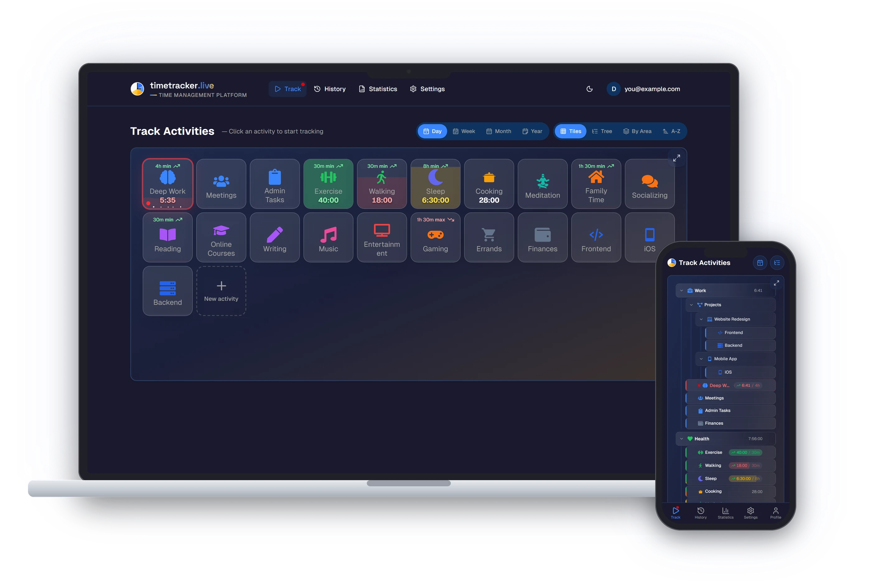Click the Frontend code icon tile
The image size is (896, 582).
coord(596,237)
